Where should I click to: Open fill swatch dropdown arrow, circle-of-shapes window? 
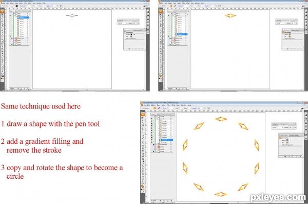(157, 108)
